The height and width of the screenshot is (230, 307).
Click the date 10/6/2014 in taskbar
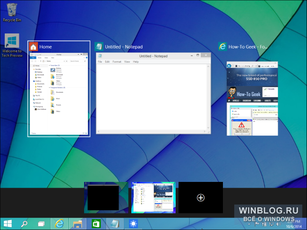tap(294, 227)
